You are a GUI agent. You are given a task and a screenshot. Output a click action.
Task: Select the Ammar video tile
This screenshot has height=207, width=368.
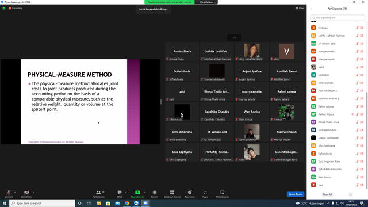(286, 112)
